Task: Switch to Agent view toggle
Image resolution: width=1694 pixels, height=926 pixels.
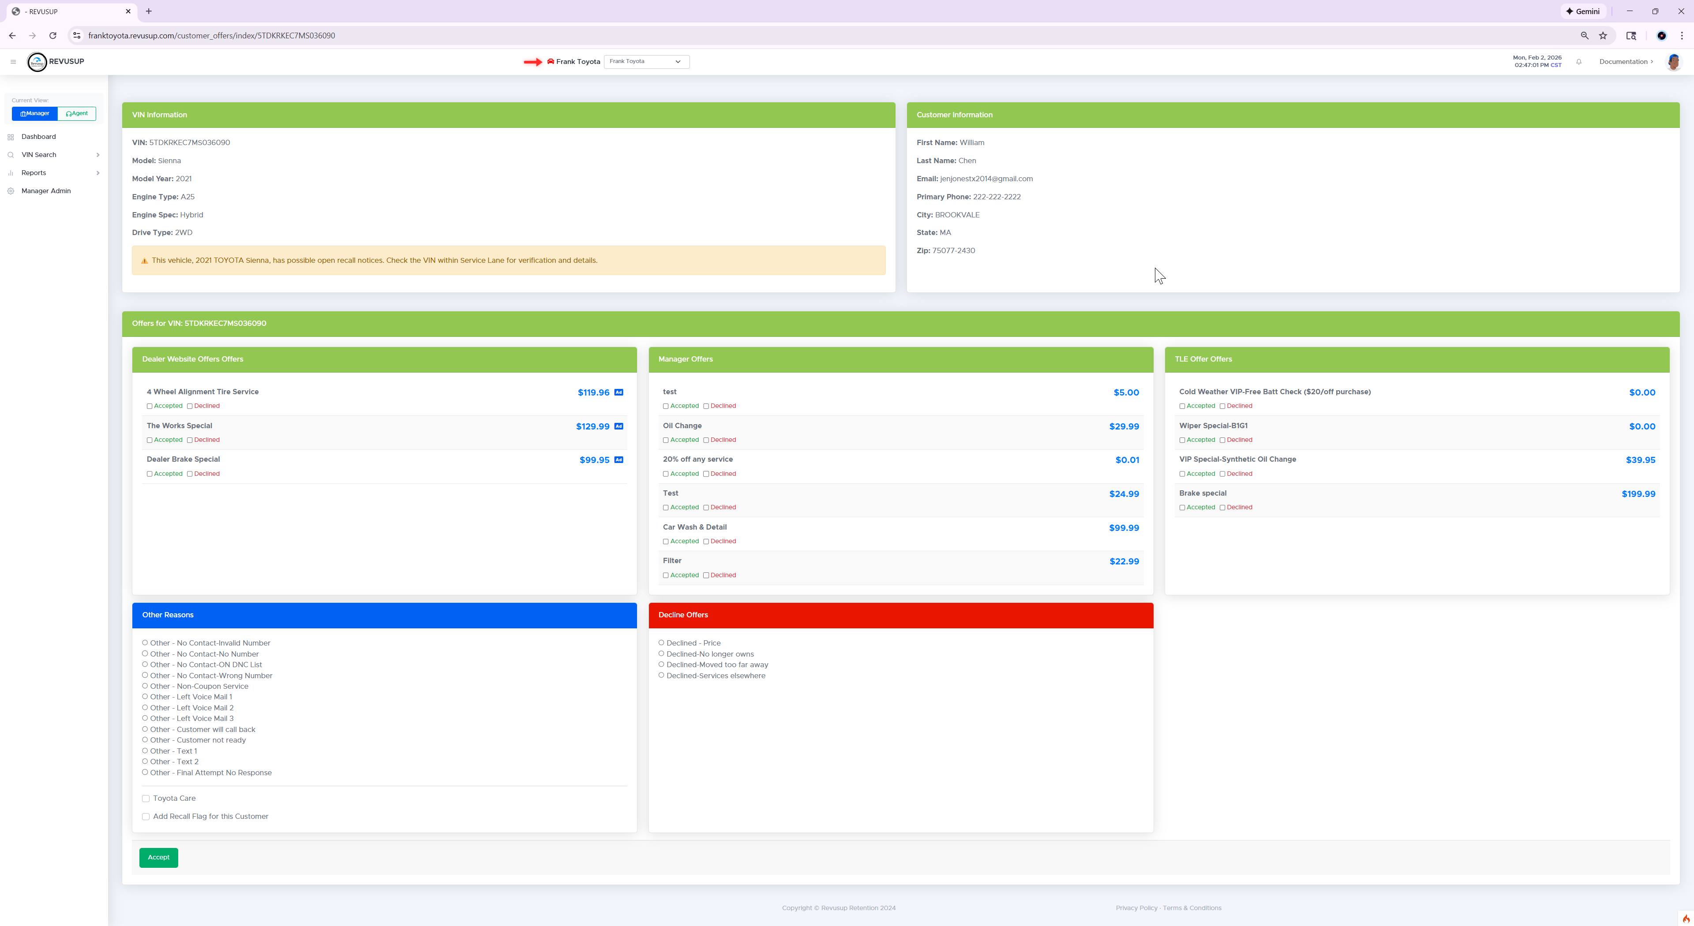Action: 77,114
